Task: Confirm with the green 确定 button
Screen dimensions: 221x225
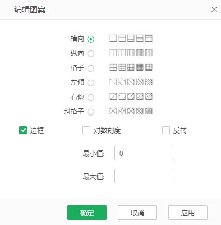Action: [x=87, y=213]
